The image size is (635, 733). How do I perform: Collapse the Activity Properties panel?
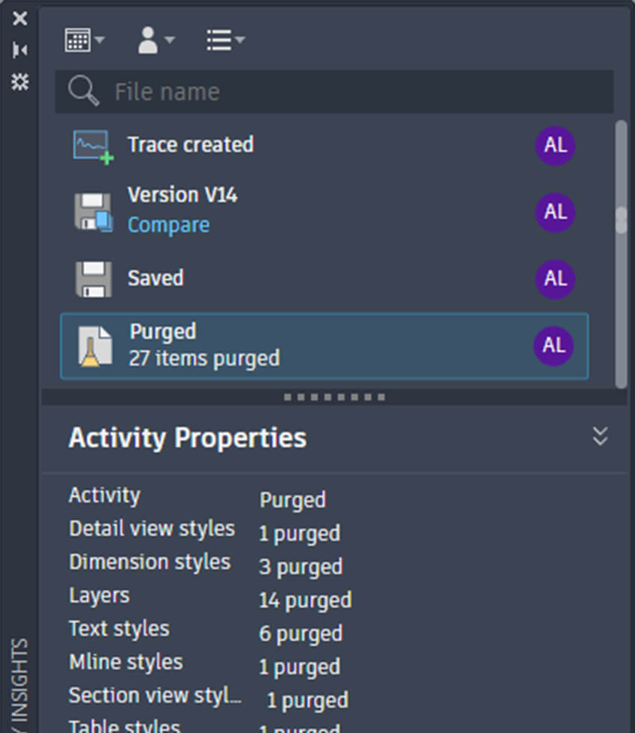[600, 437]
